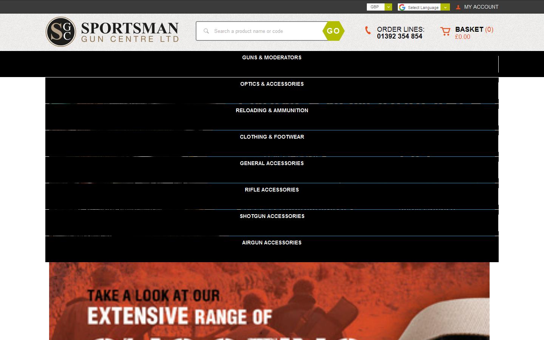Click the shopping basket icon
The width and height of the screenshot is (544, 340).
445,32
